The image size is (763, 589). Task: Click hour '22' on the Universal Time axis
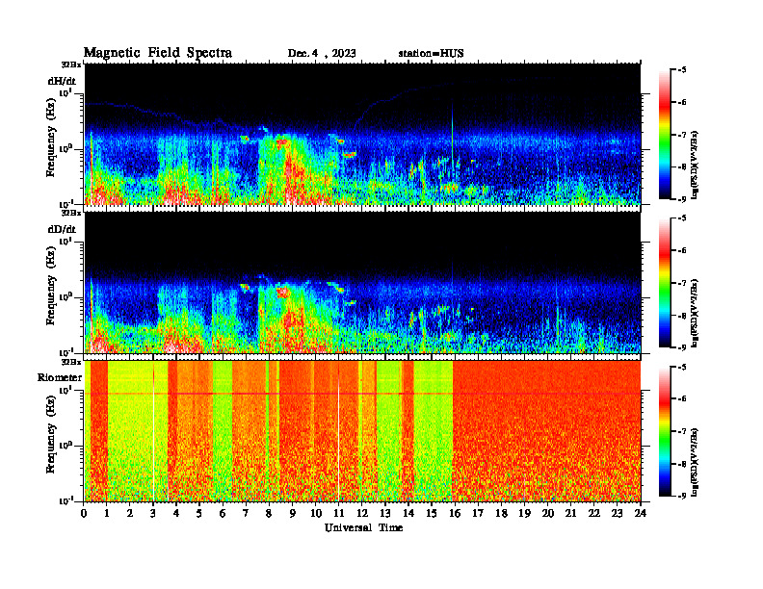(593, 514)
